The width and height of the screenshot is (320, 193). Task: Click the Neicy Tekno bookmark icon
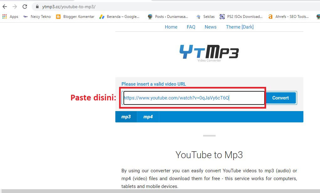(x=25, y=17)
